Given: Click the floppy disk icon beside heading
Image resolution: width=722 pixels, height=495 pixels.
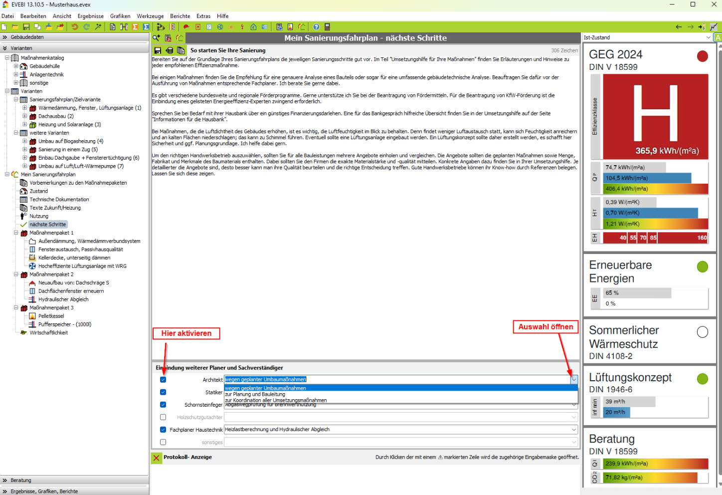Looking at the screenshot, I should tap(158, 50).
